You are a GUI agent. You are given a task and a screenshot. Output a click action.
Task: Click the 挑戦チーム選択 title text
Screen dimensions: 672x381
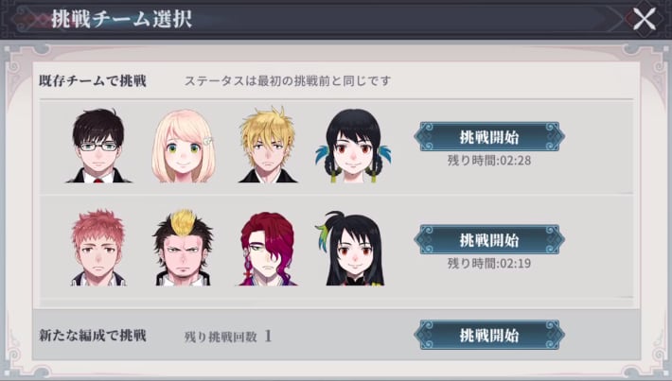pos(121,19)
